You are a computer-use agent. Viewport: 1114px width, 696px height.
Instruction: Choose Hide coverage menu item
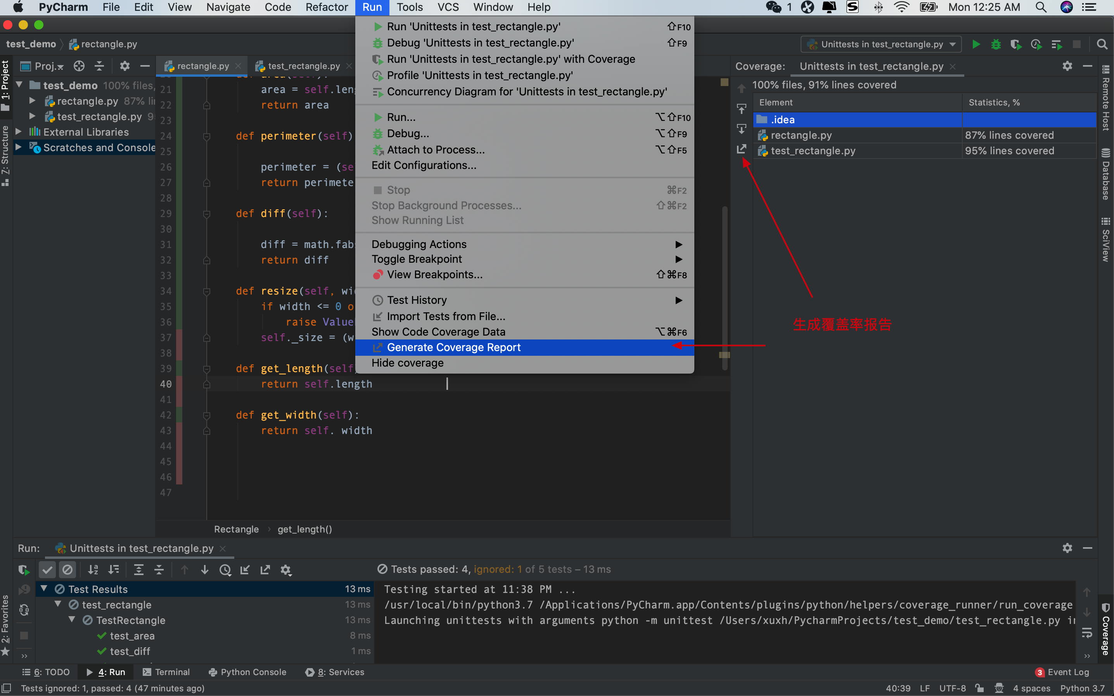[x=525, y=363]
